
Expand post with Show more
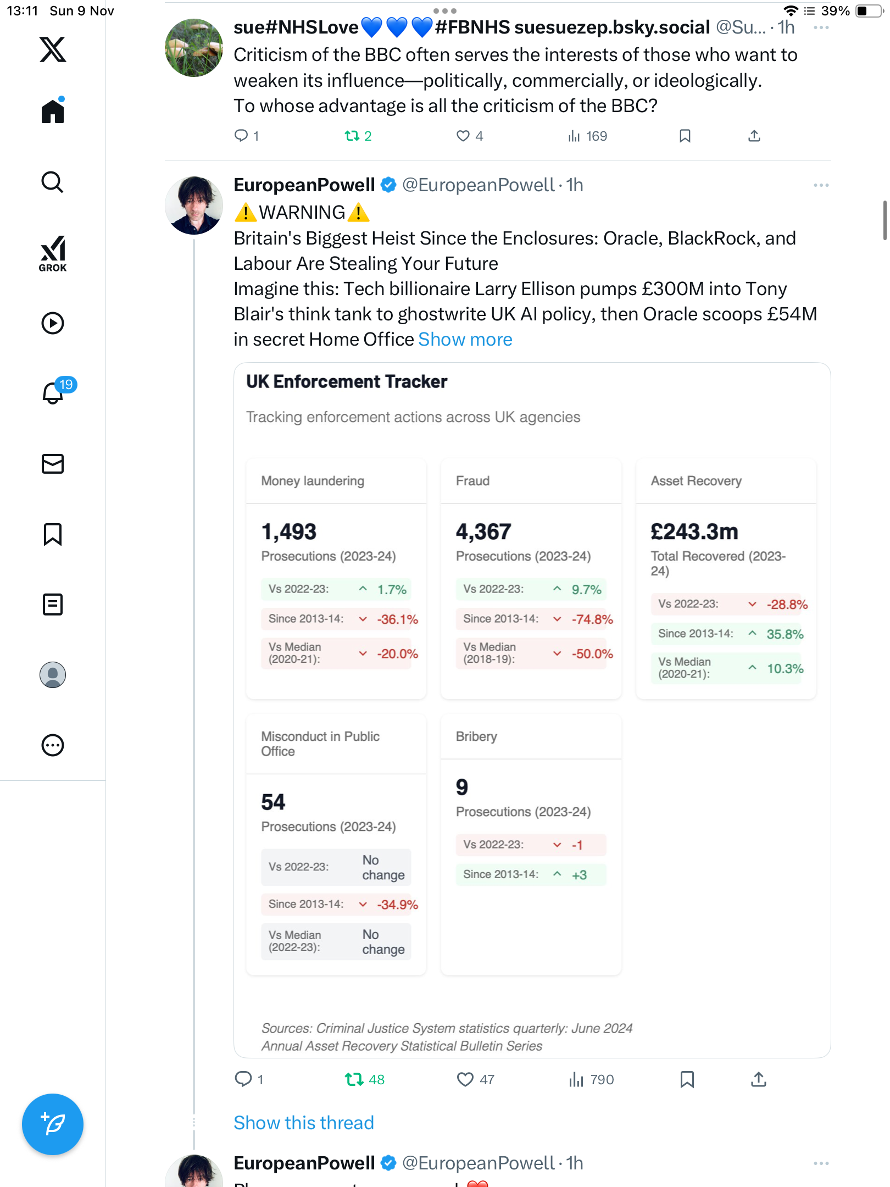(465, 340)
